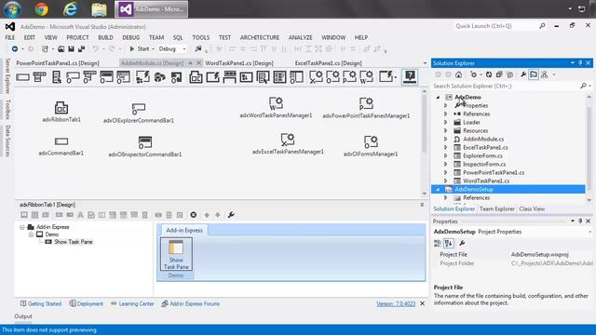The width and height of the screenshot is (596, 335).
Task: Collapse the Add-in Express tree node
Action: click(22, 227)
